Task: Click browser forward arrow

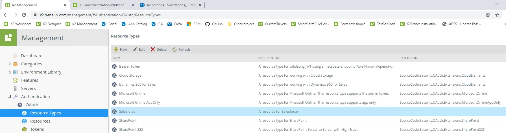Action: coord(15,15)
